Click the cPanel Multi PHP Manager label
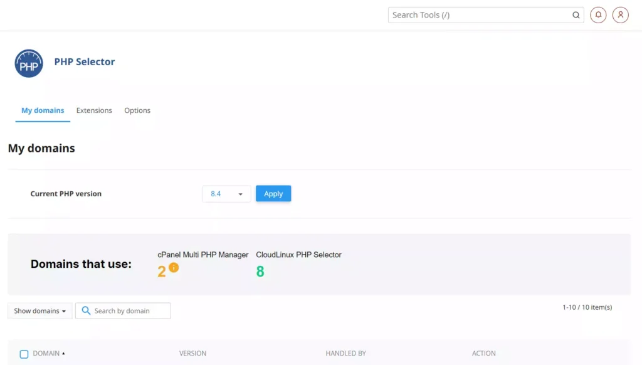The height and width of the screenshot is (365, 642). pos(203,255)
